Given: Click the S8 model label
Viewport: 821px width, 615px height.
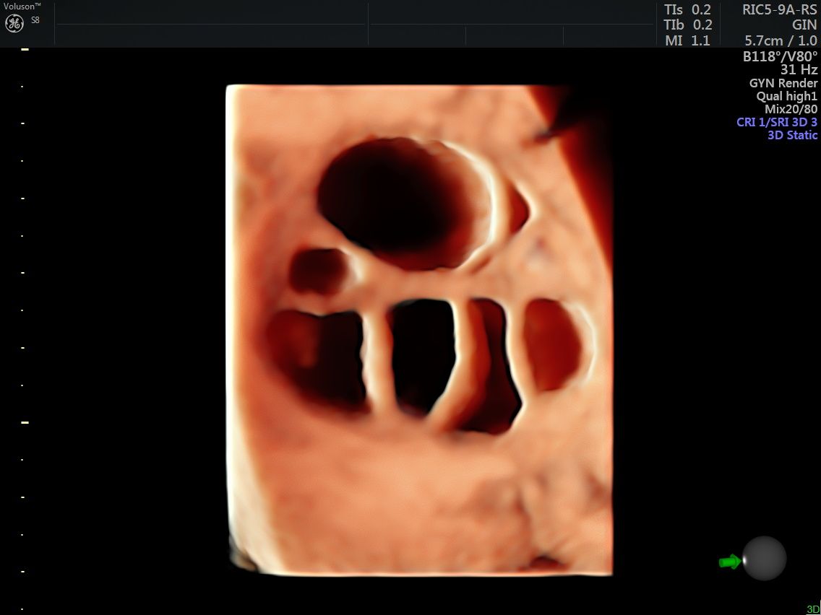Looking at the screenshot, I should (x=35, y=20).
